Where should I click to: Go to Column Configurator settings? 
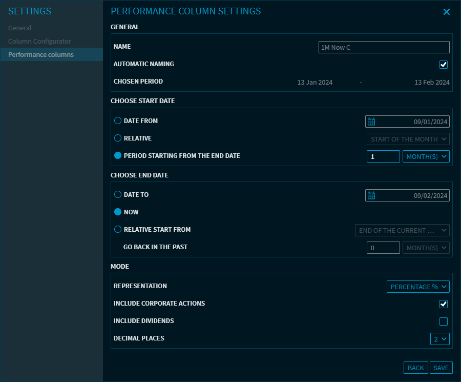[39, 42]
